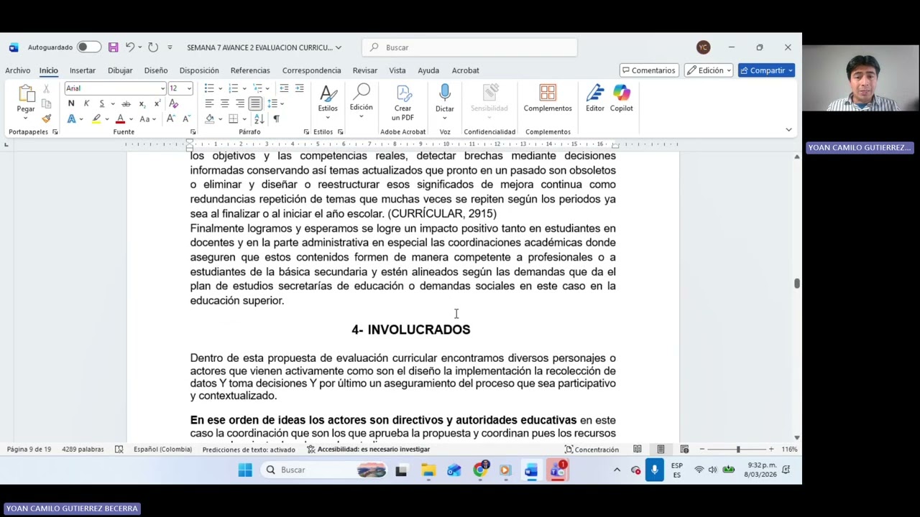Open borders dropdown arrow
Image resolution: width=920 pixels, height=517 pixels.
[244, 118]
